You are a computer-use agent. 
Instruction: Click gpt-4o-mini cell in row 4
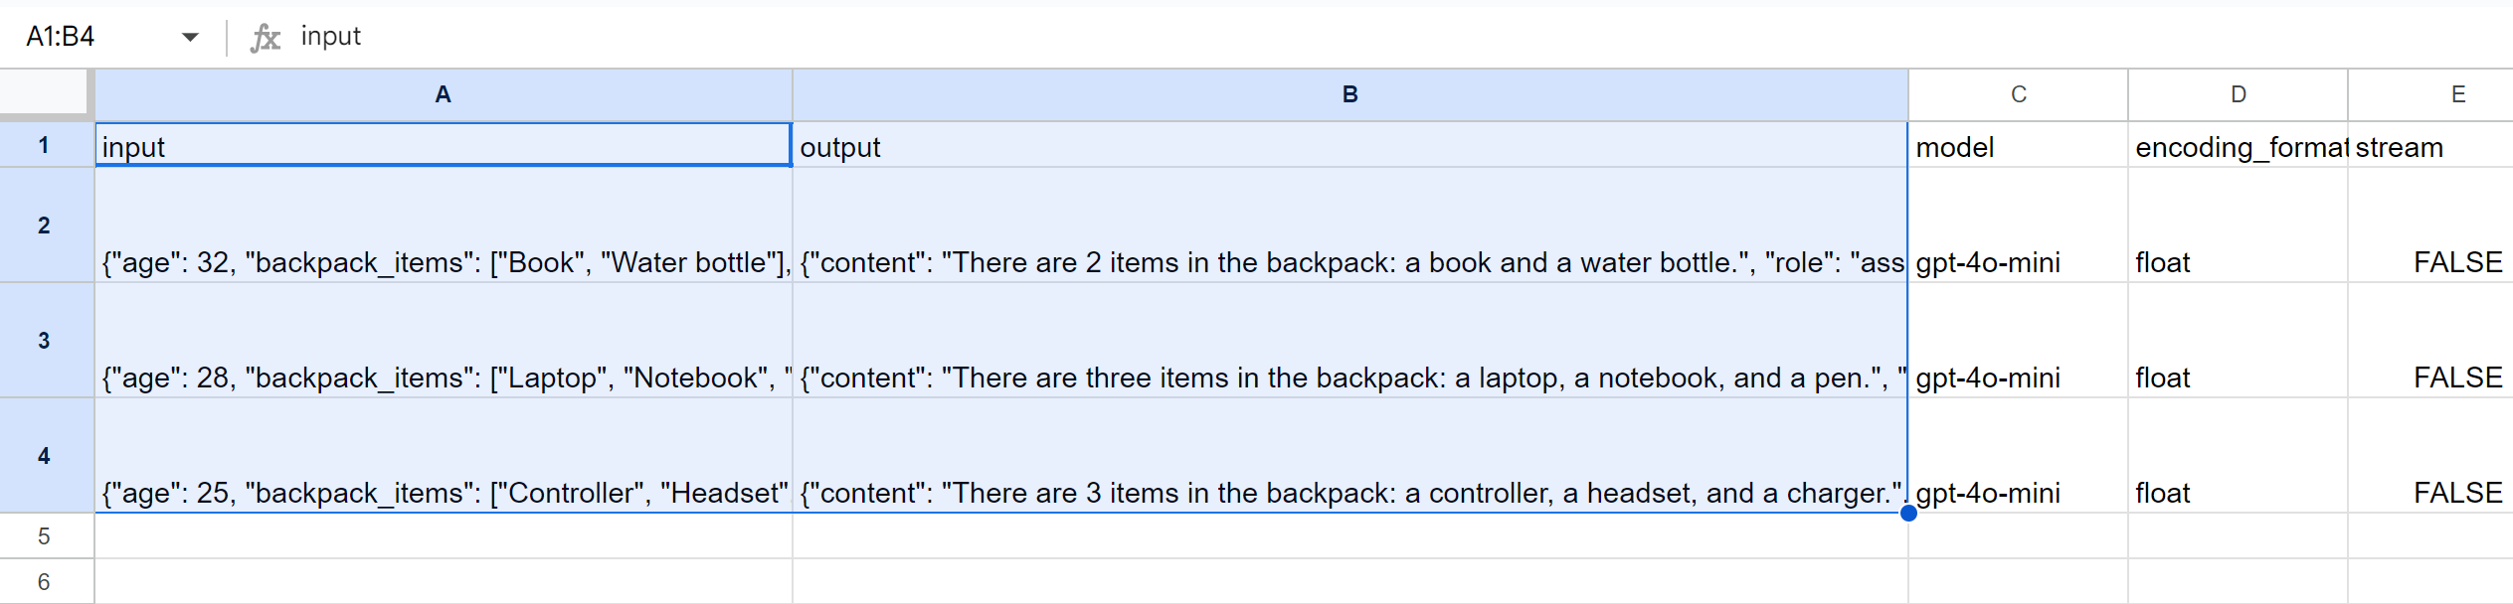2018,493
